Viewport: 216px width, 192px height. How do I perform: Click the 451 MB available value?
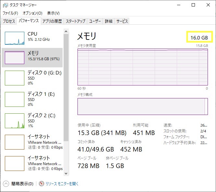144,133
